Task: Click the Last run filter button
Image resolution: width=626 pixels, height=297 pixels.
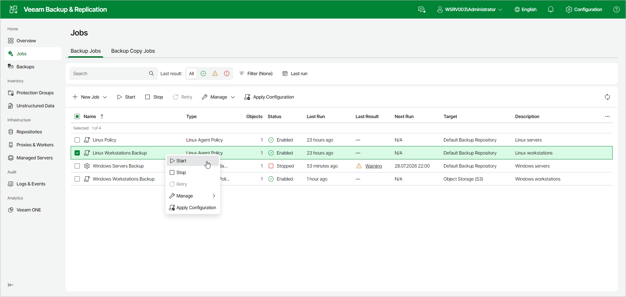Action: coord(295,74)
